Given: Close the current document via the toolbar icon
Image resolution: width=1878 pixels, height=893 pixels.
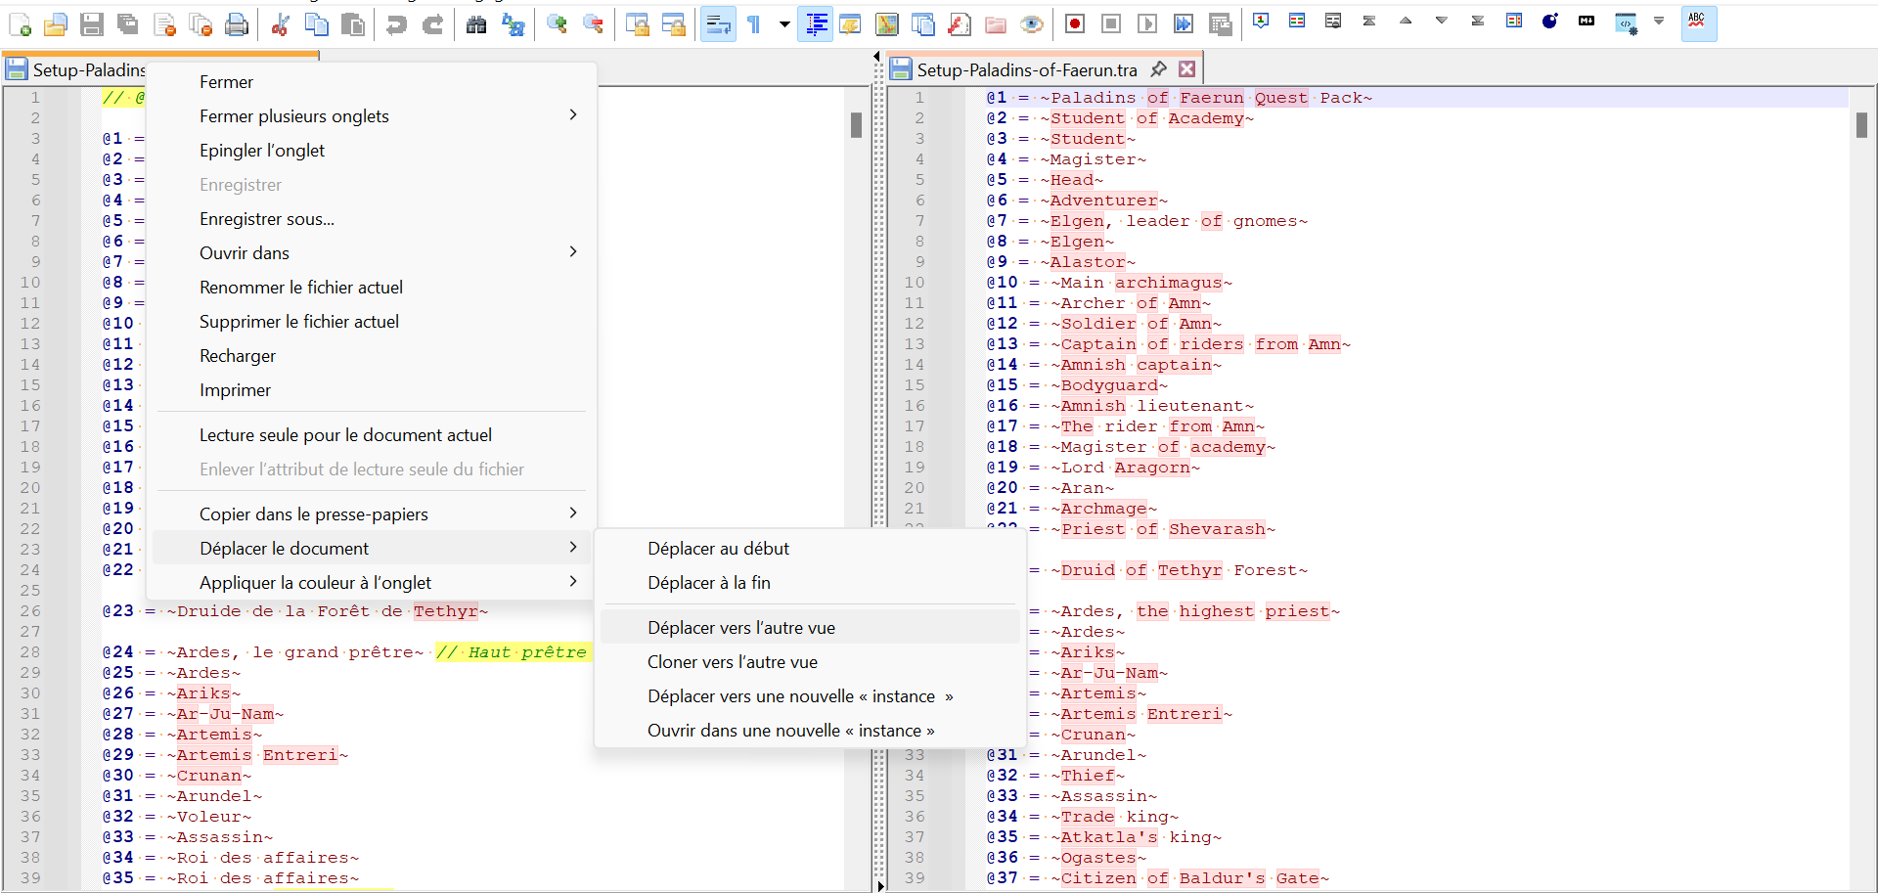Looking at the screenshot, I should click(164, 24).
